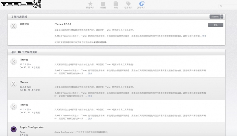Click the Apple Configurator app icon
The width and height of the screenshot is (237, 136).
[x=13, y=129]
